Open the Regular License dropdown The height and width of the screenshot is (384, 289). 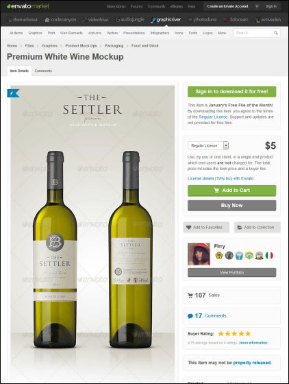[208, 145]
